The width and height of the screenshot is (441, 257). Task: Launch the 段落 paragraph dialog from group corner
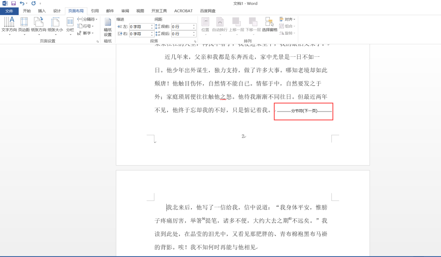pos(195,41)
